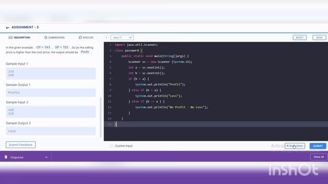Click the Save button
Image resolution: width=328 pixels, height=184 pixels.
(x=319, y=37)
